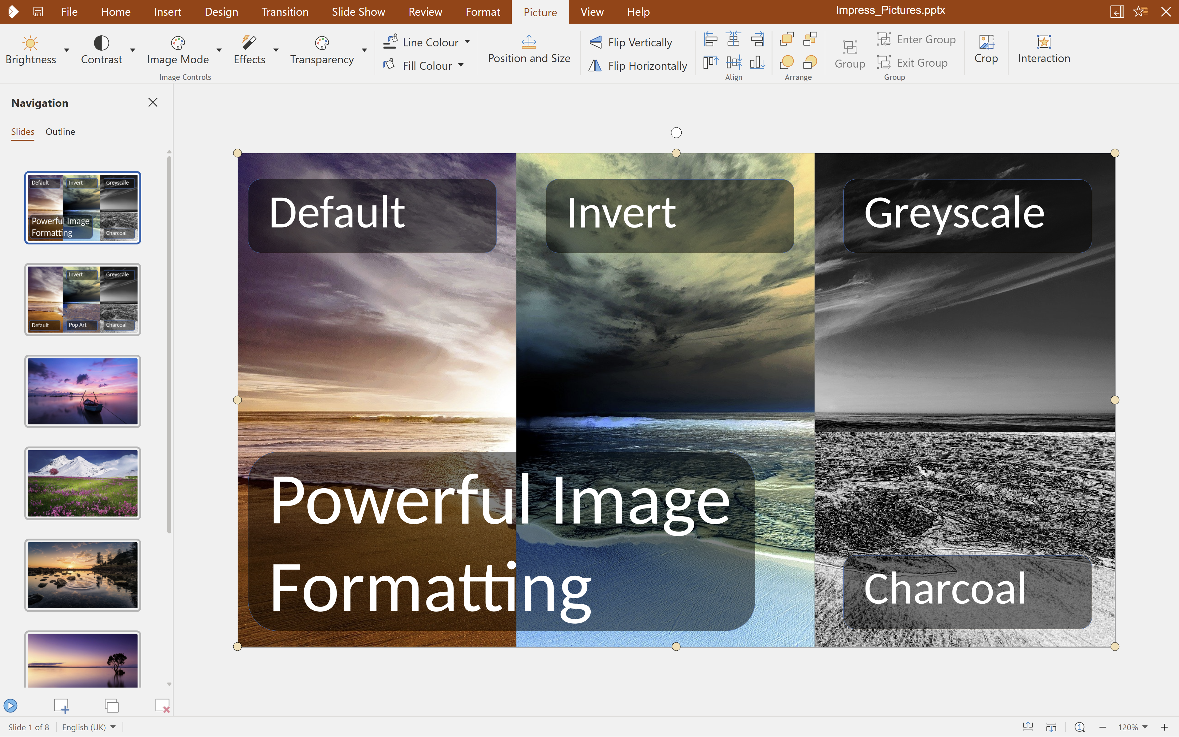Zoom in with plus button
This screenshot has height=737, width=1179.
[x=1164, y=727]
